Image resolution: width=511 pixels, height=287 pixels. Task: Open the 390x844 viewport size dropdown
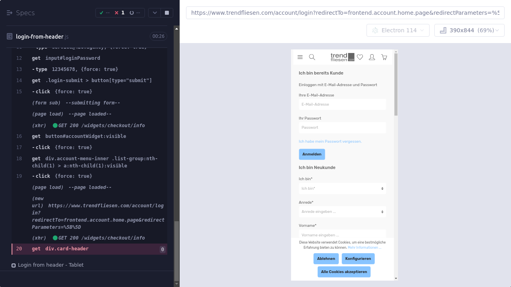point(469,30)
